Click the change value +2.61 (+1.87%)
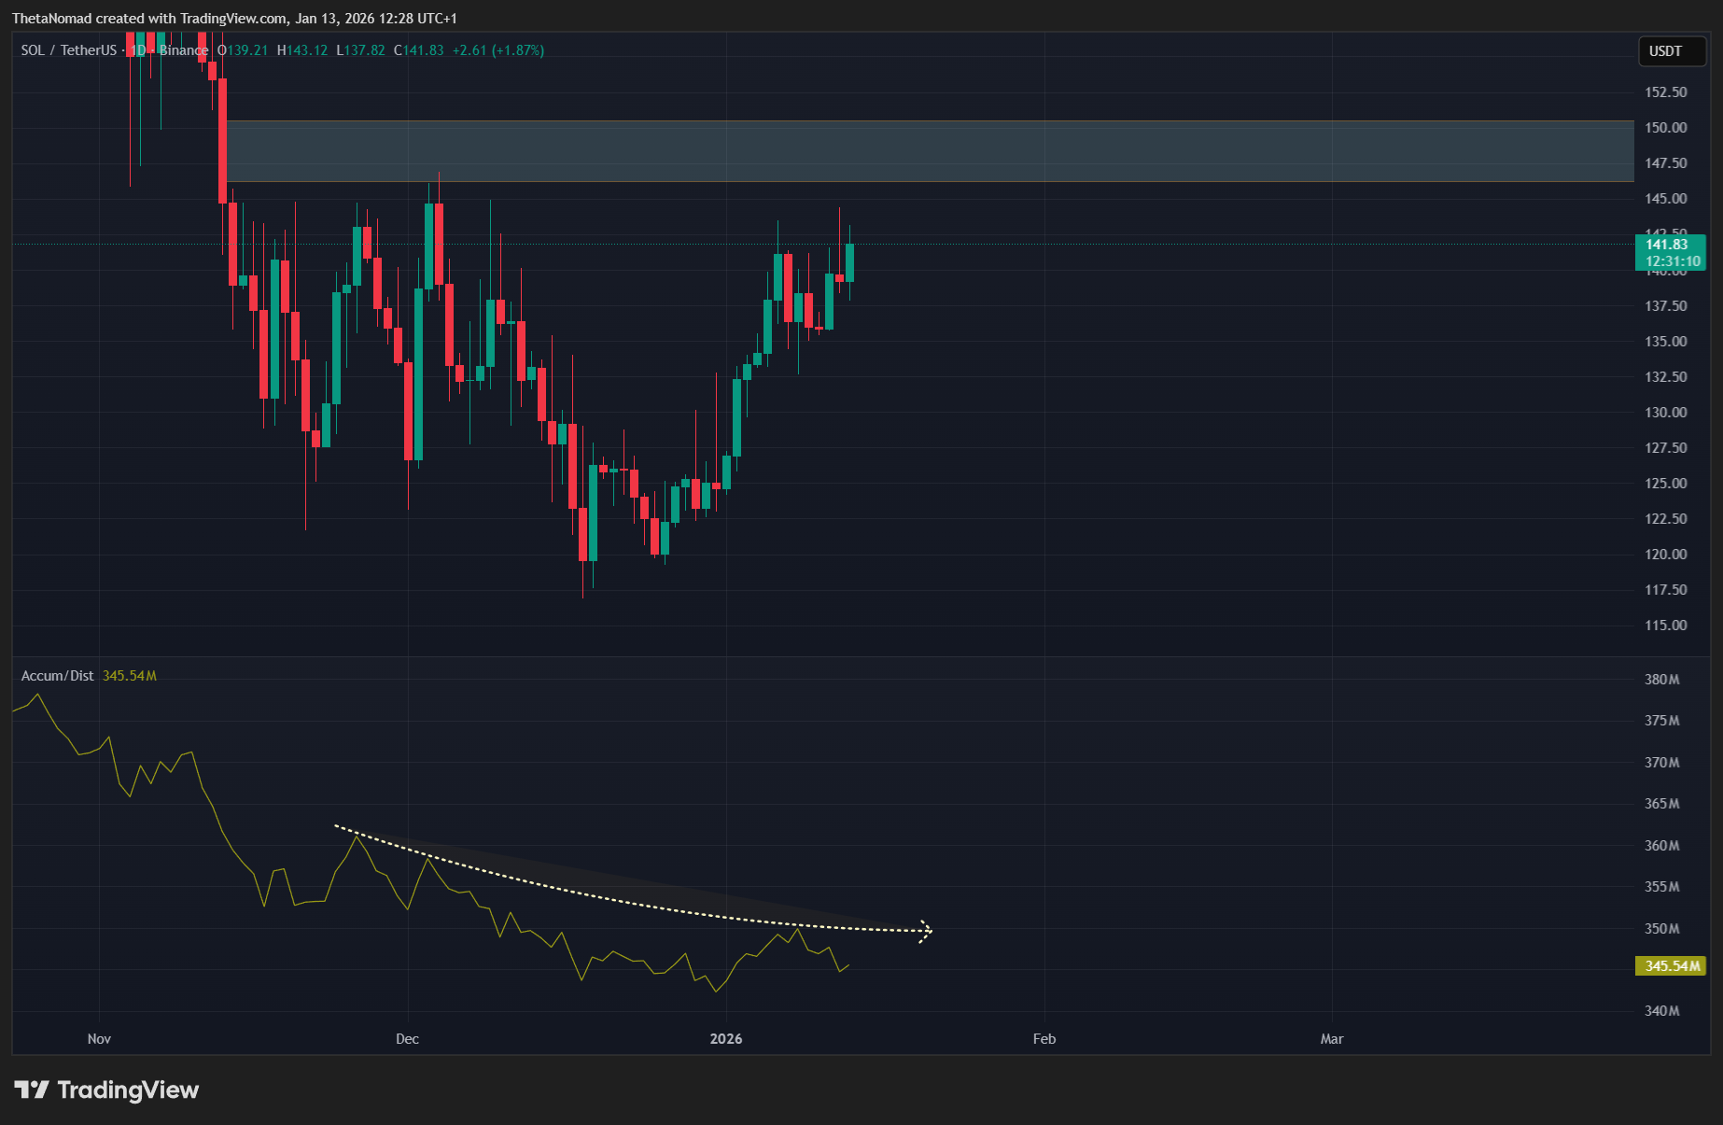The width and height of the screenshot is (1723, 1125). click(x=498, y=50)
